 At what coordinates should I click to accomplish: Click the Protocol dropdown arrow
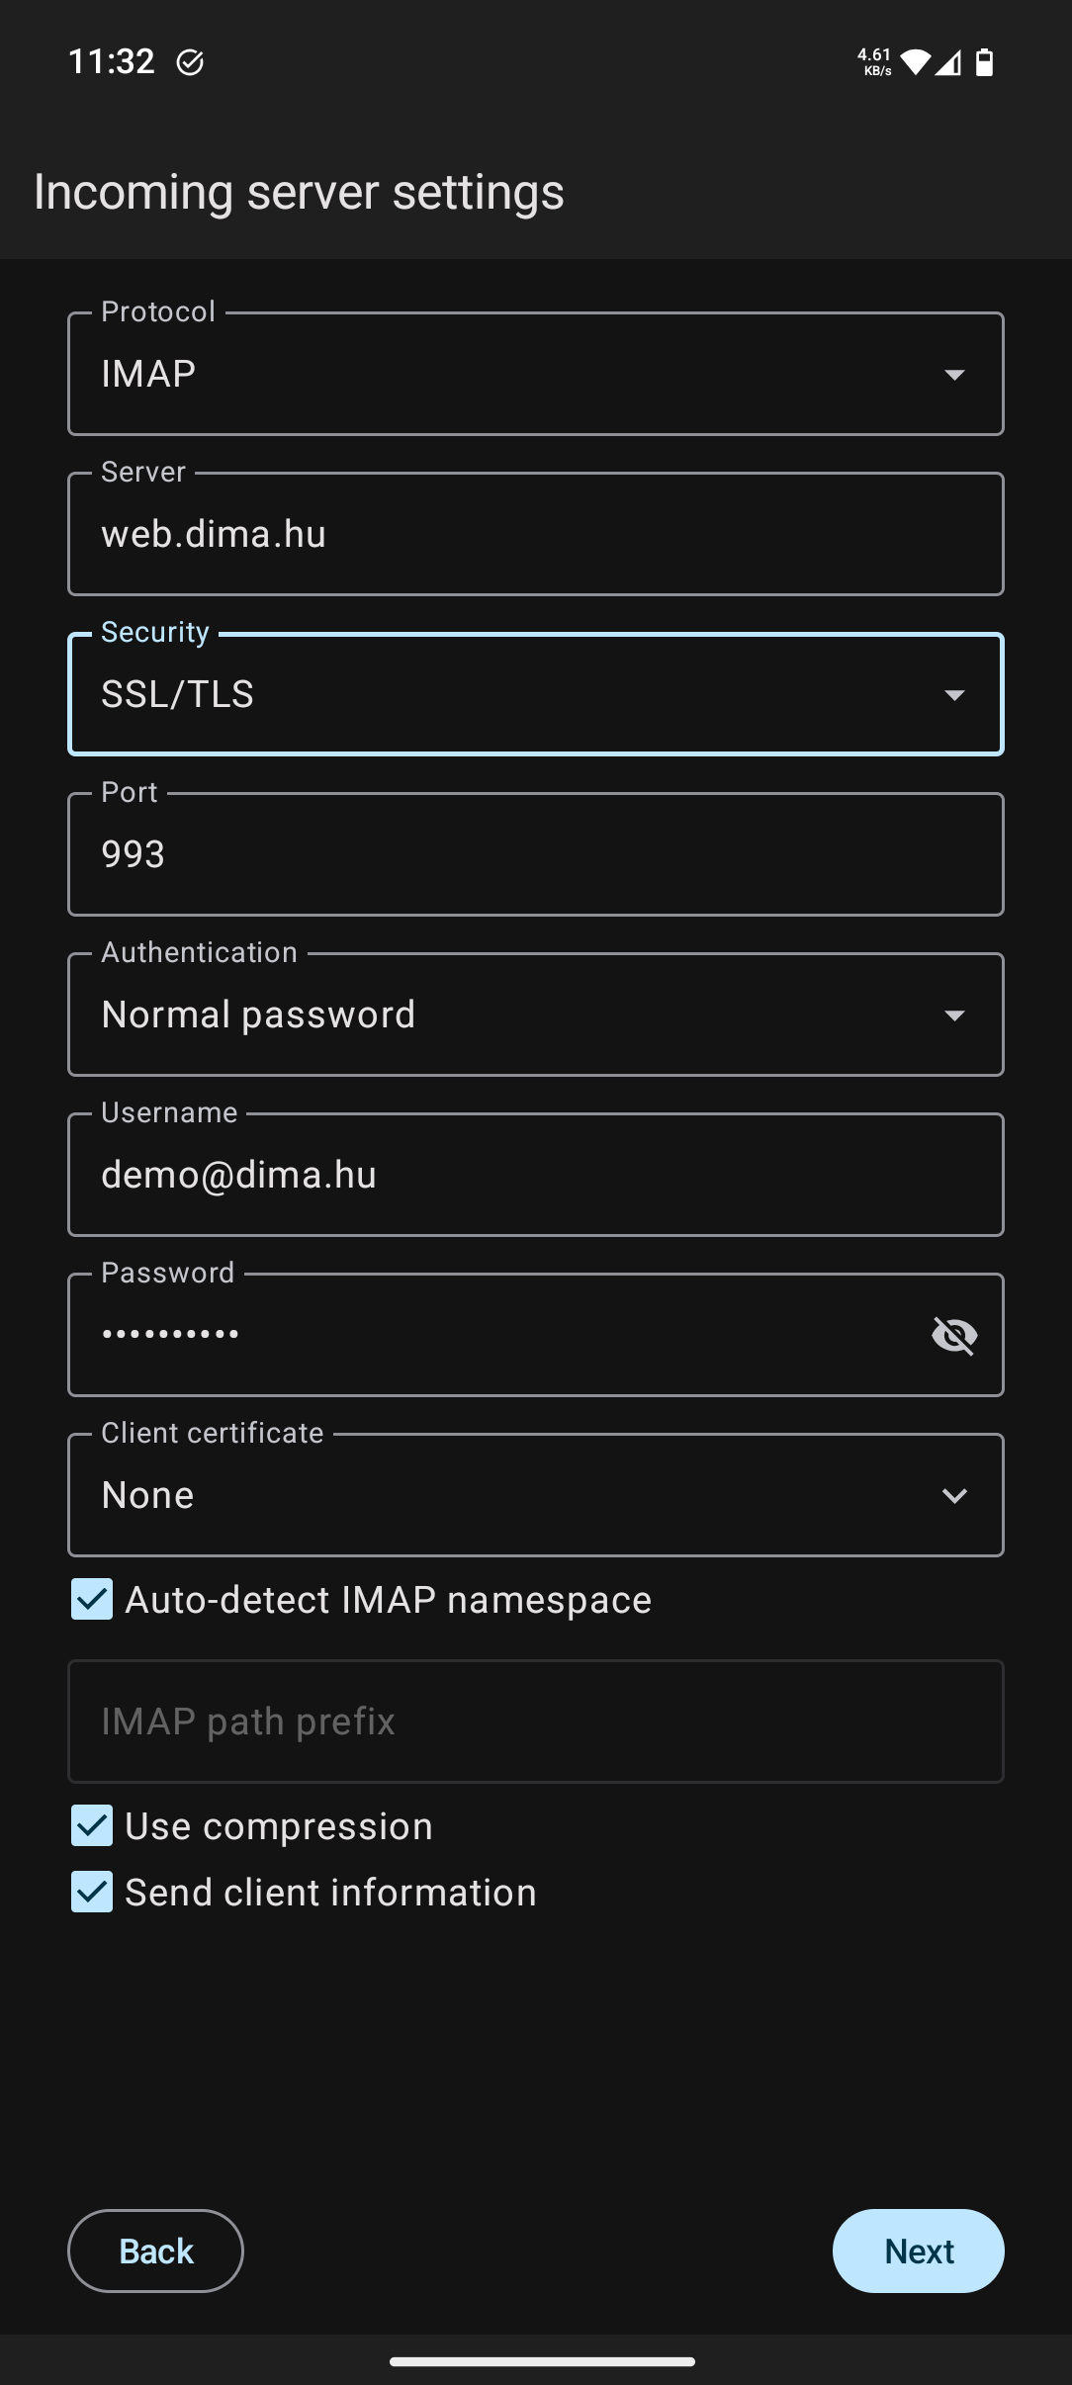coord(954,375)
